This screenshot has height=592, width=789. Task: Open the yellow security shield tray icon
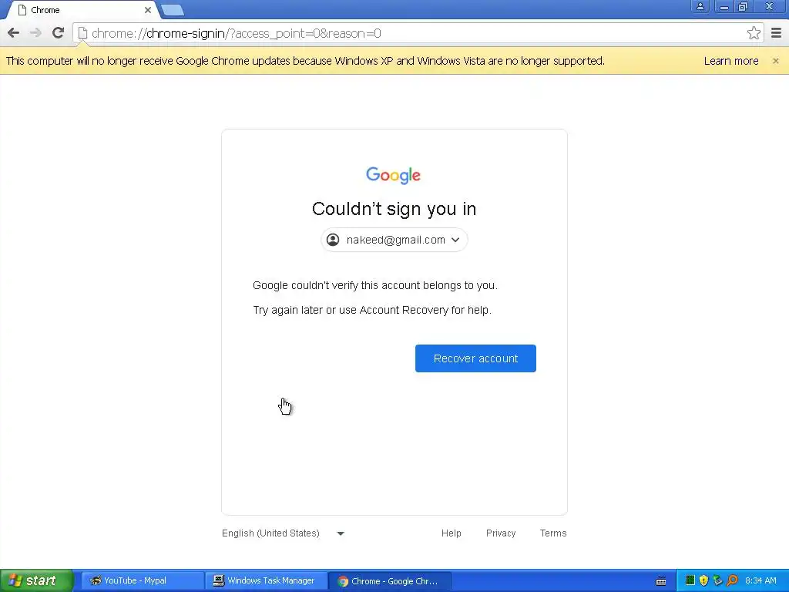click(x=703, y=580)
